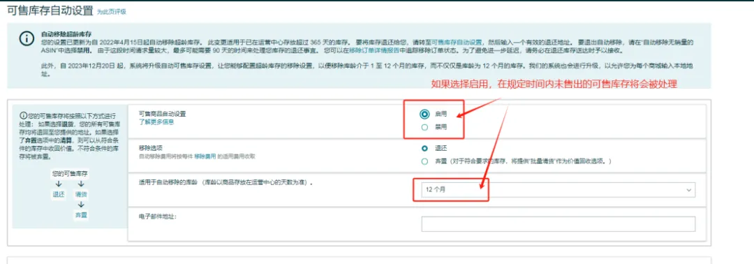Click the 电子邮件地址 input field
The width and height of the screenshot is (754, 264).
[x=559, y=224]
